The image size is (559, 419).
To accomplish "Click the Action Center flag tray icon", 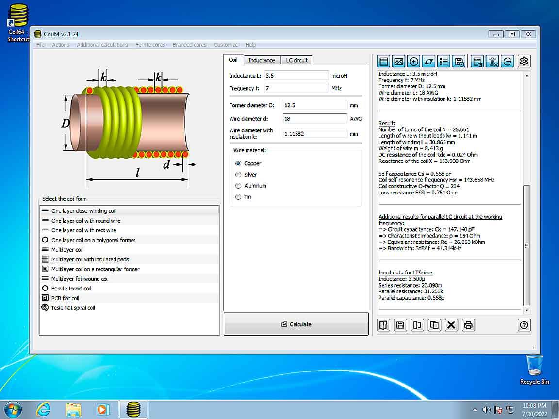I will [498, 410].
